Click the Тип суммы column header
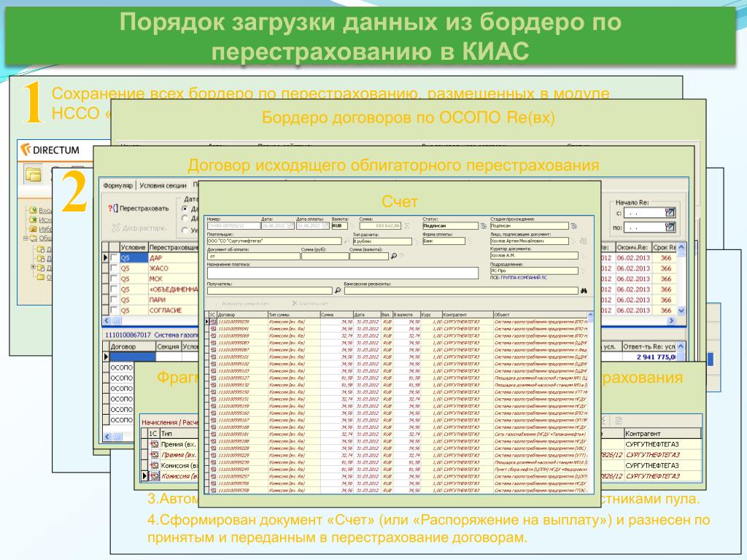The width and height of the screenshot is (747, 560). [293, 315]
